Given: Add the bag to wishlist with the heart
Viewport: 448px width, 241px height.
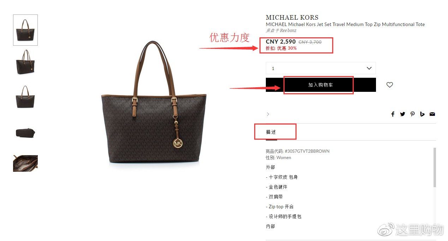Looking at the screenshot, I should point(389,85).
